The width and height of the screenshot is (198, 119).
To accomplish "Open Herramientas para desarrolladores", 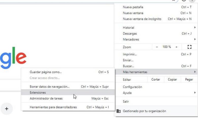I will point(68,107).
